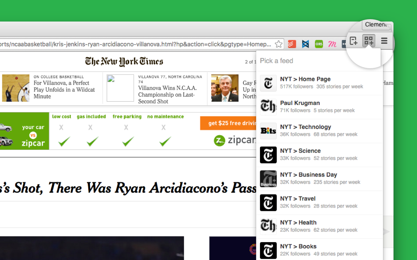This screenshot has height=260, width=417.
Task: Click The New York Times masthead logo
Action: (x=124, y=61)
